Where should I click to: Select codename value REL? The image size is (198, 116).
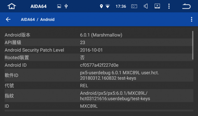coord(84,86)
